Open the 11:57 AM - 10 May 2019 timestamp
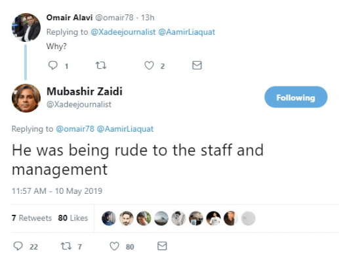Image resolution: width=339 pixels, height=260 pixels. (57, 191)
